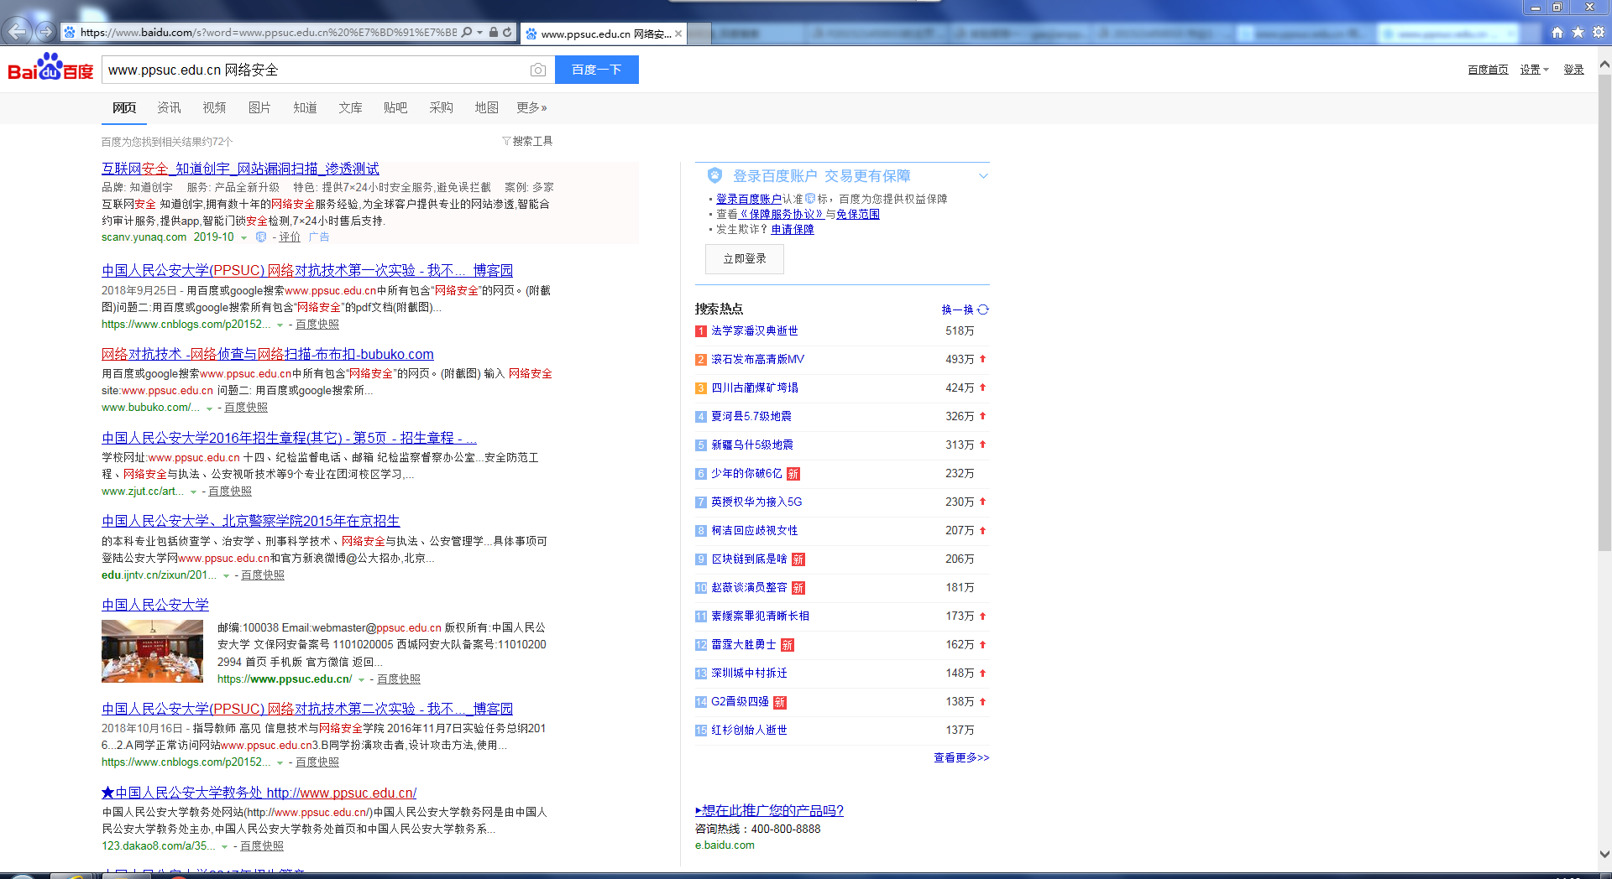Switch to the 资讯 search tab
This screenshot has width=1612, height=879.
169,107
